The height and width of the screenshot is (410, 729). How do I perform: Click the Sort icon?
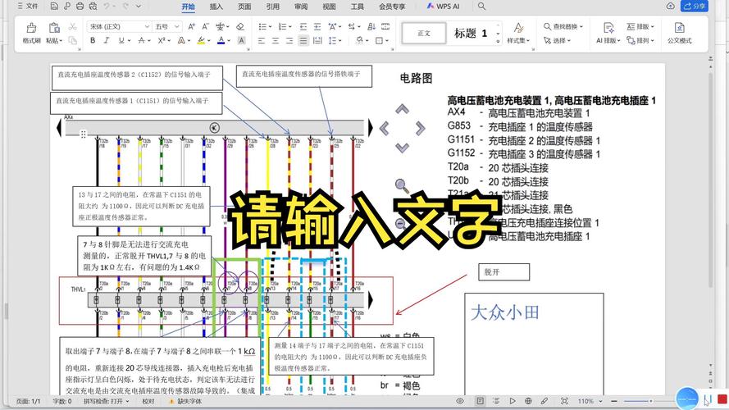[x=371, y=26]
